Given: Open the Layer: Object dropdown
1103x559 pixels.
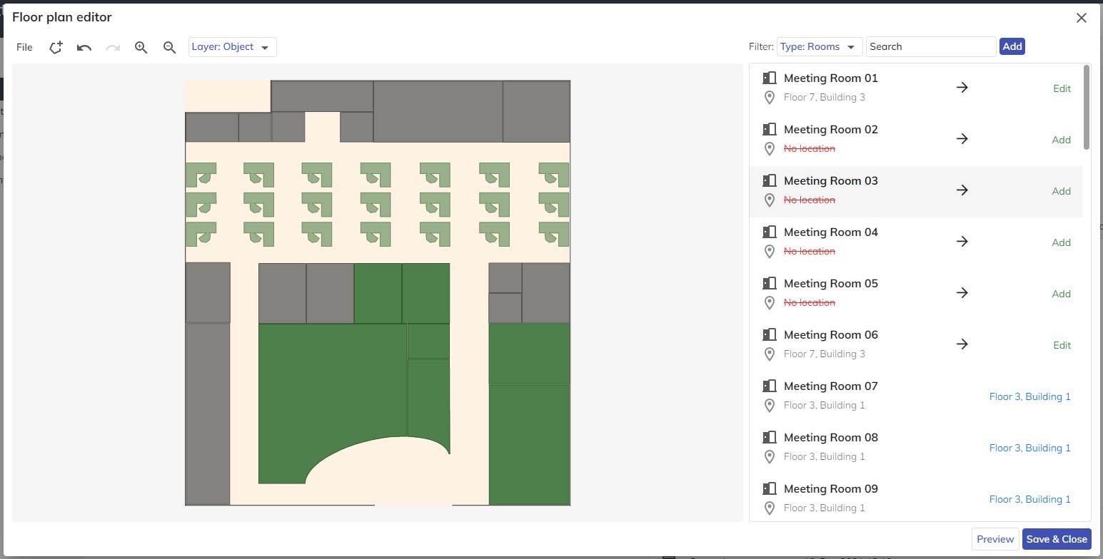Looking at the screenshot, I should click(x=232, y=47).
